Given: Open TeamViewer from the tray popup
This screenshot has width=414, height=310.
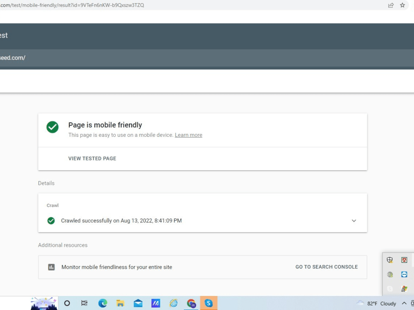Looking at the screenshot, I should coord(404,274).
